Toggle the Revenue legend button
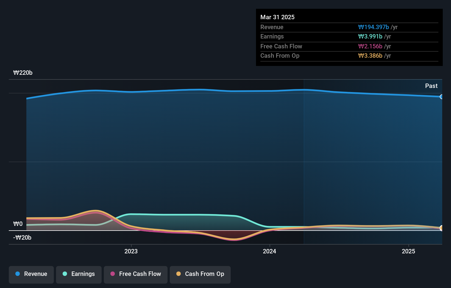Screen dimensions: 451x288 click(31, 275)
